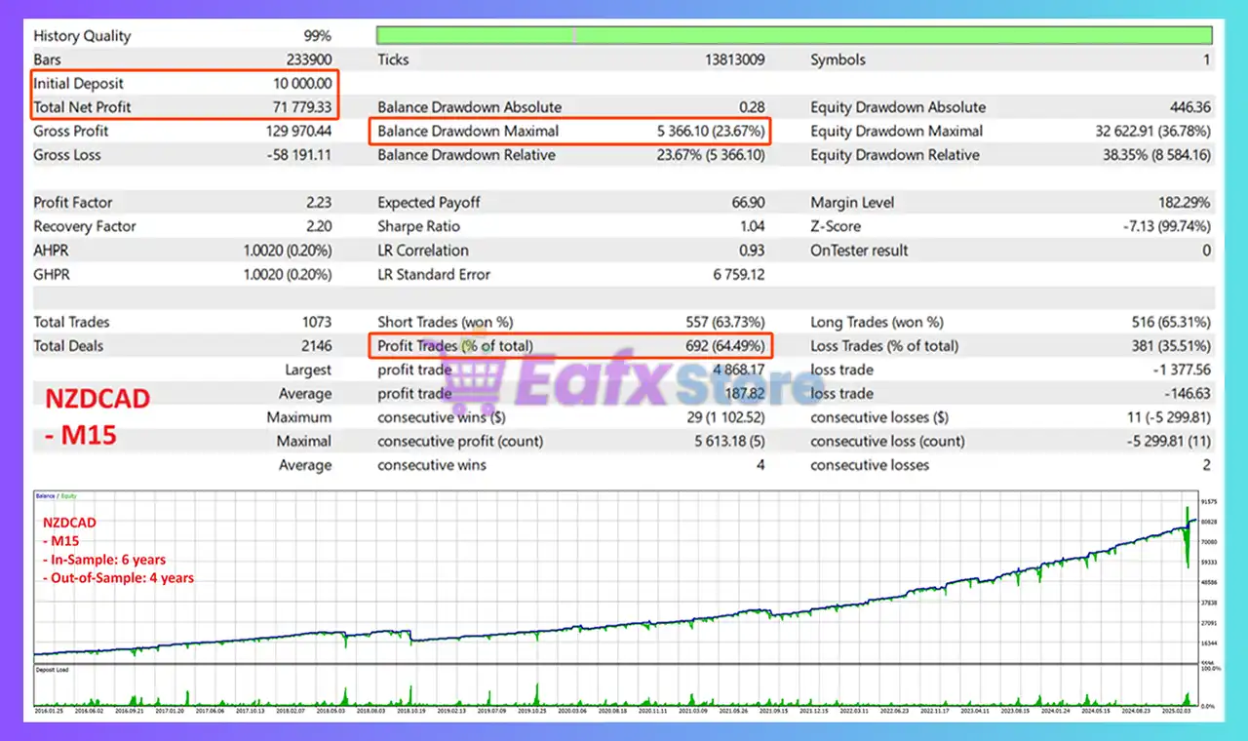
Task: Click the large red NZDCAD - M15 label
Action: tap(97, 416)
